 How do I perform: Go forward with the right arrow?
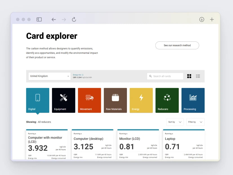coord(64,19)
